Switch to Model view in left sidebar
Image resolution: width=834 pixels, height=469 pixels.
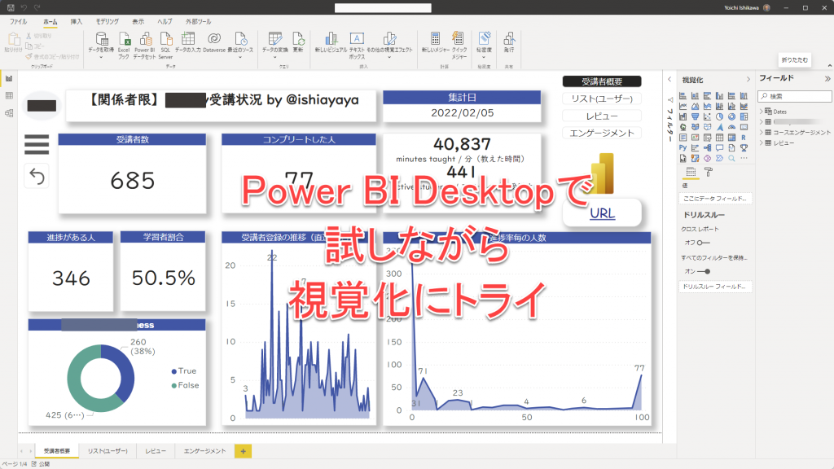coord(9,113)
